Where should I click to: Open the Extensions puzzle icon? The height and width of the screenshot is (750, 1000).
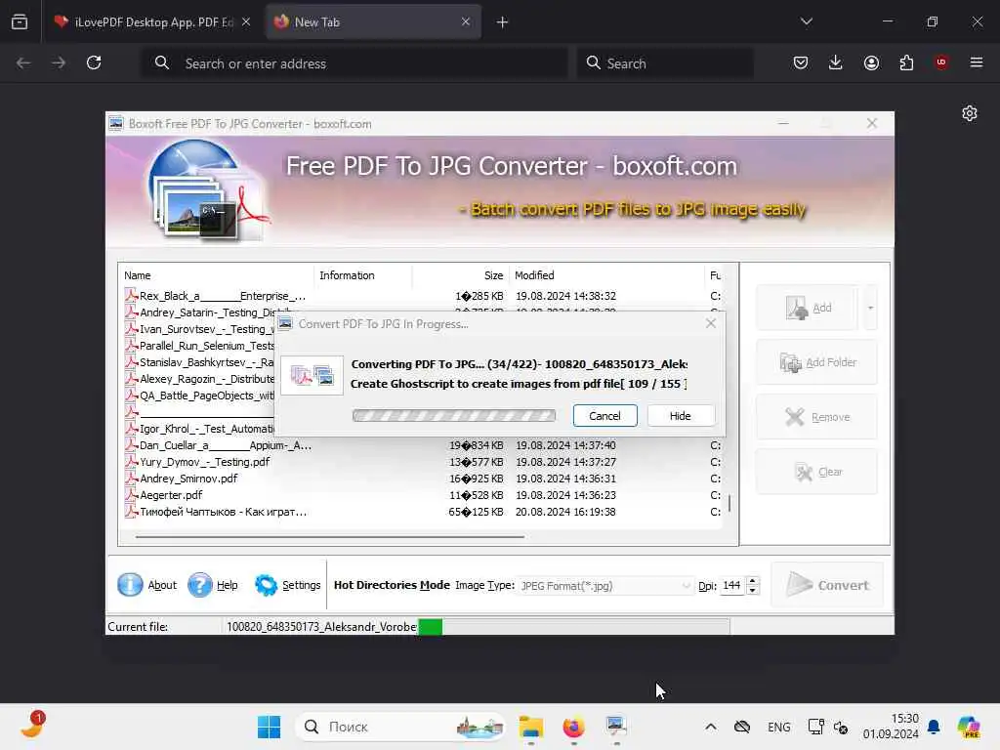tap(906, 62)
